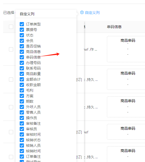Toggle the 订单备注 checkbox
The height and width of the screenshot is (162, 145).
[22, 156]
